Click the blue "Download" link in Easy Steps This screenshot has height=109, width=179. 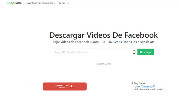tap(148, 87)
